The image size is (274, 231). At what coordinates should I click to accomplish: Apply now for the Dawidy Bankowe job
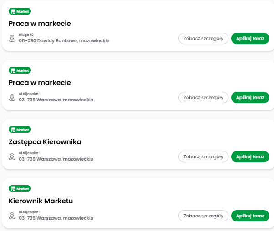coord(250,39)
